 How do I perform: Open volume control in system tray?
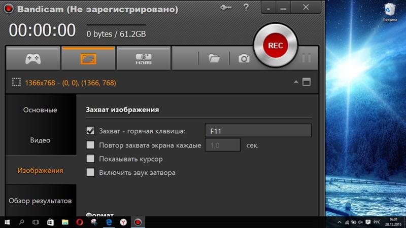(360, 222)
